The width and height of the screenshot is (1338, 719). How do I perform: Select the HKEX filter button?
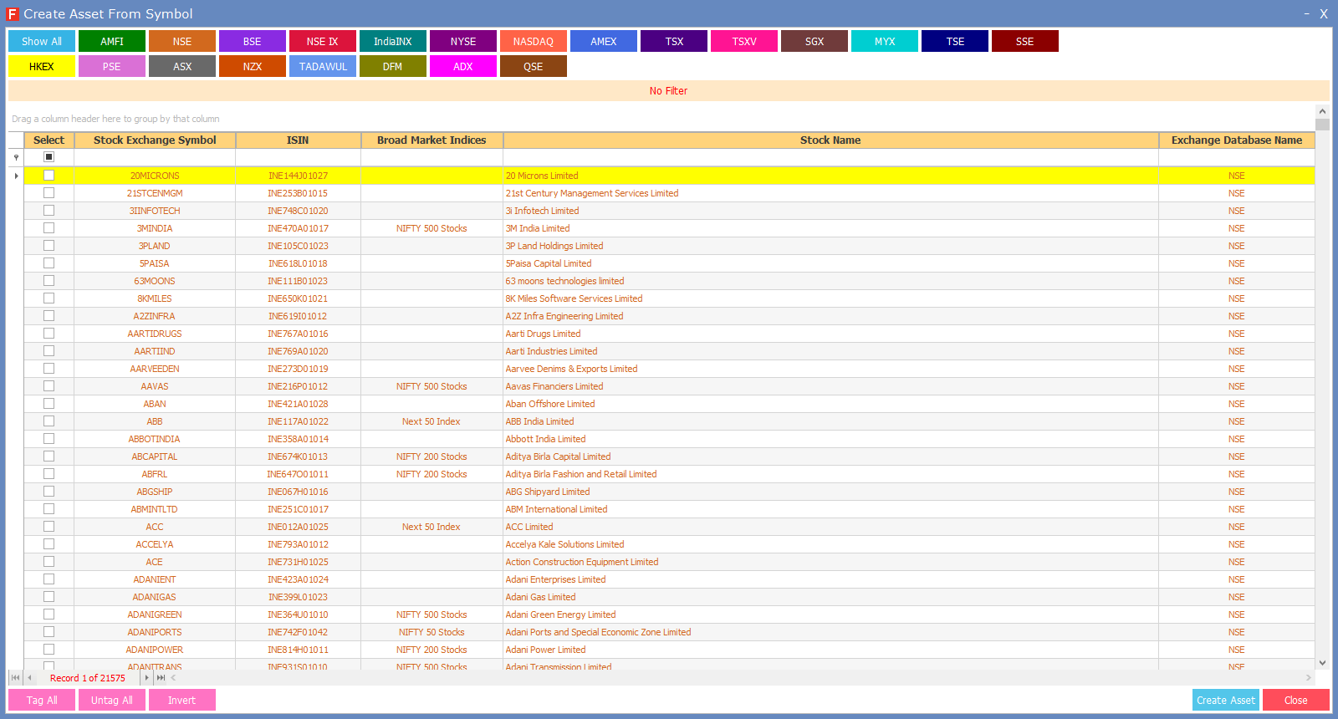click(x=42, y=66)
